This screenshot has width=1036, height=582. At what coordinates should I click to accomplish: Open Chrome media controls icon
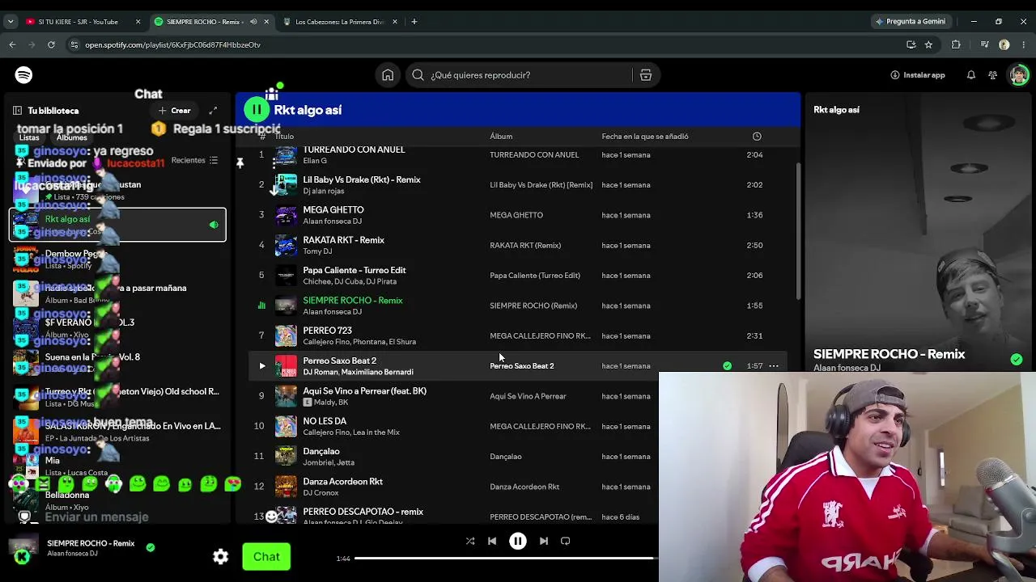pyautogui.click(x=984, y=44)
